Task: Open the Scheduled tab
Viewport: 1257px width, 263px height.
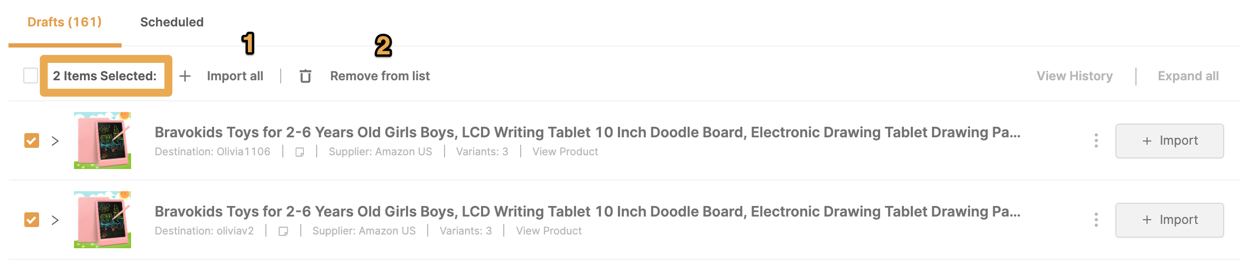Action: pyautogui.click(x=172, y=22)
